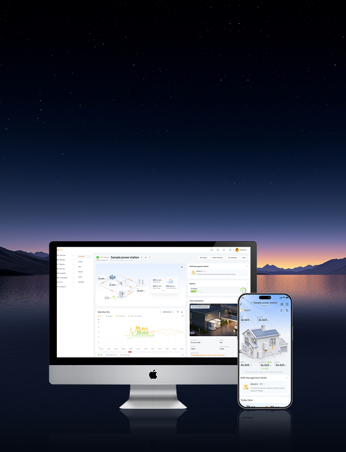The image size is (346, 452).
Task: Open the hamburger menu on phone app
Action: (287, 304)
